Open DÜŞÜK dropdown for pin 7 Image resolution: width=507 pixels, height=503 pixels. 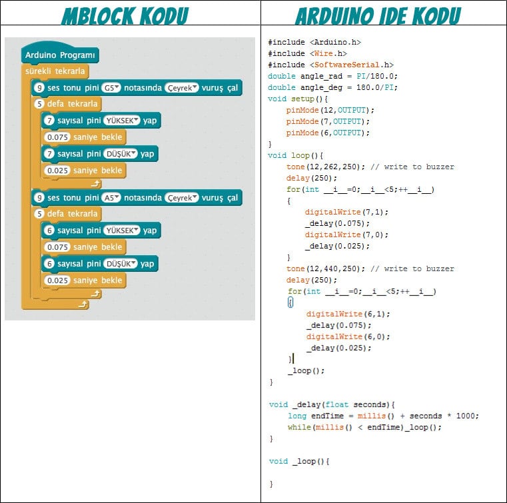click(x=121, y=154)
